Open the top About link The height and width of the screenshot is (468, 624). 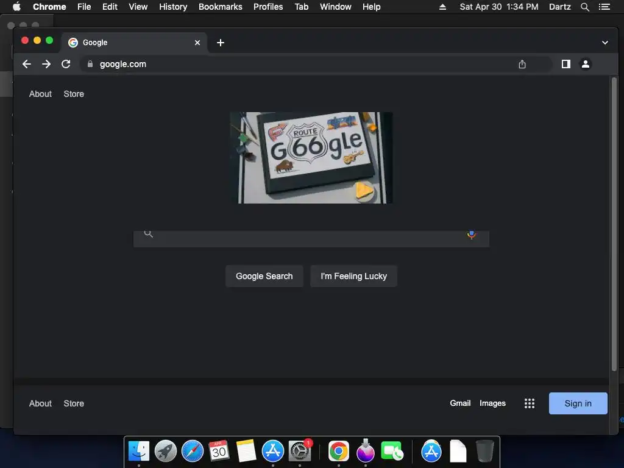40,94
